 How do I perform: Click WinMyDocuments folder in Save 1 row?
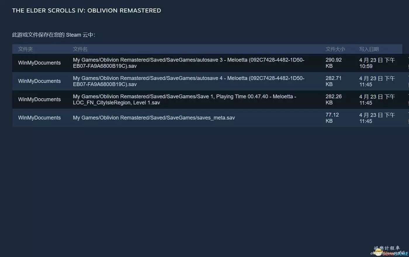pyautogui.click(x=39, y=100)
